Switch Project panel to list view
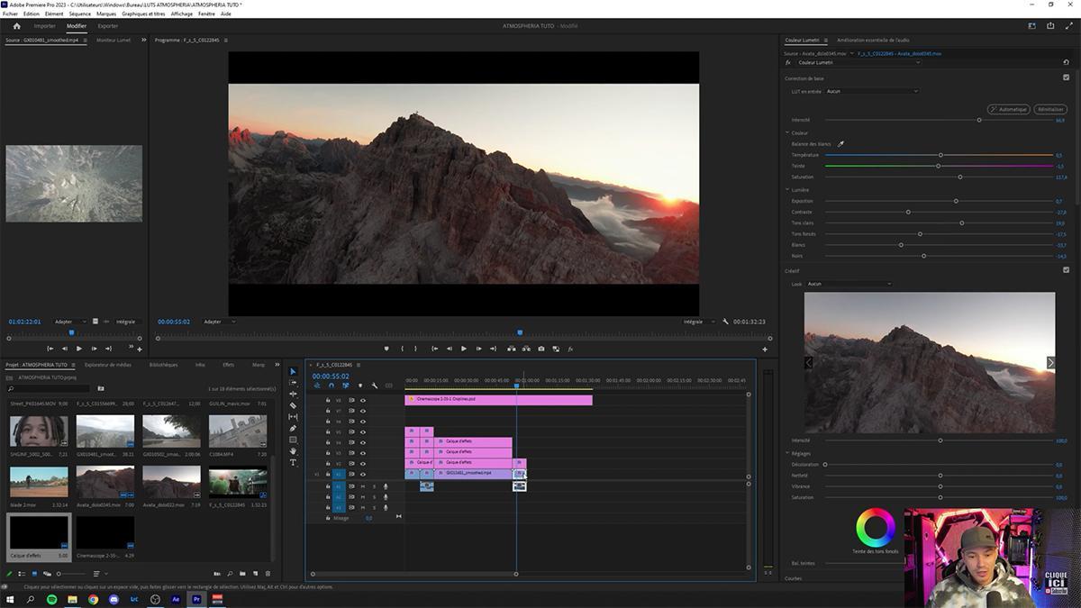Viewport: 1081px width, 608px height. click(23, 574)
